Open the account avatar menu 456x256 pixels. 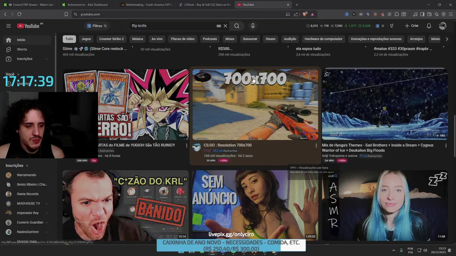click(x=443, y=26)
